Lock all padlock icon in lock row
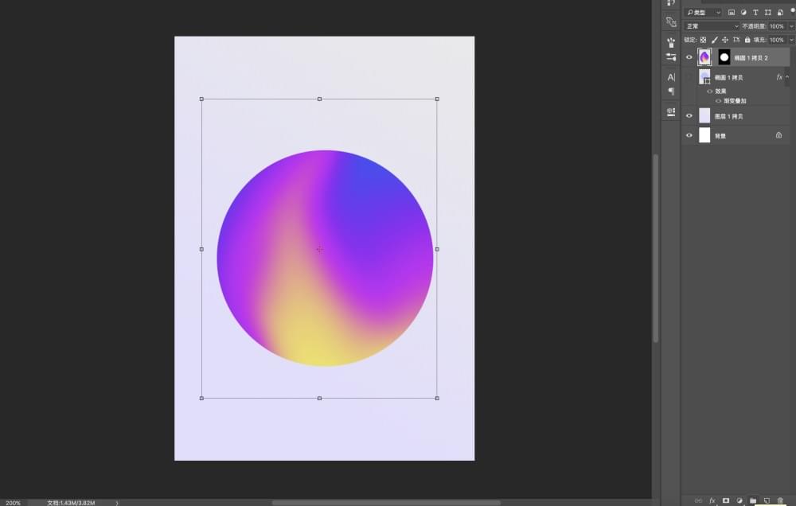Viewport: 796px width, 506px height. [747, 40]
